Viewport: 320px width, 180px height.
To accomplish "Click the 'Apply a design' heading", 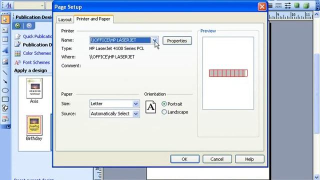I will [x=30, y=70].
